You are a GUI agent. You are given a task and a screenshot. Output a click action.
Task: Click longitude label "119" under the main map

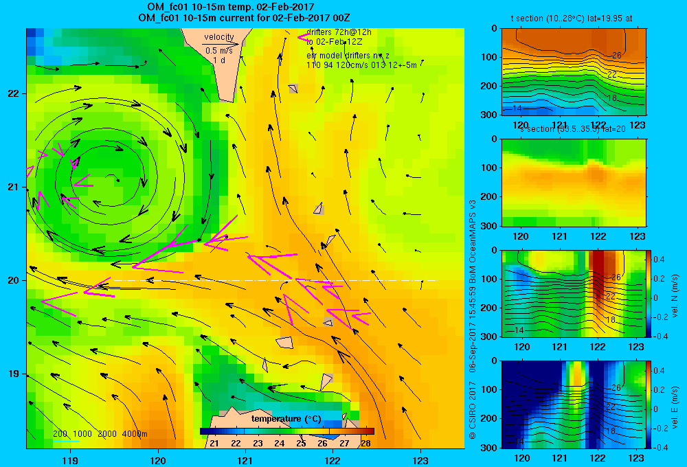coord(70,460)
